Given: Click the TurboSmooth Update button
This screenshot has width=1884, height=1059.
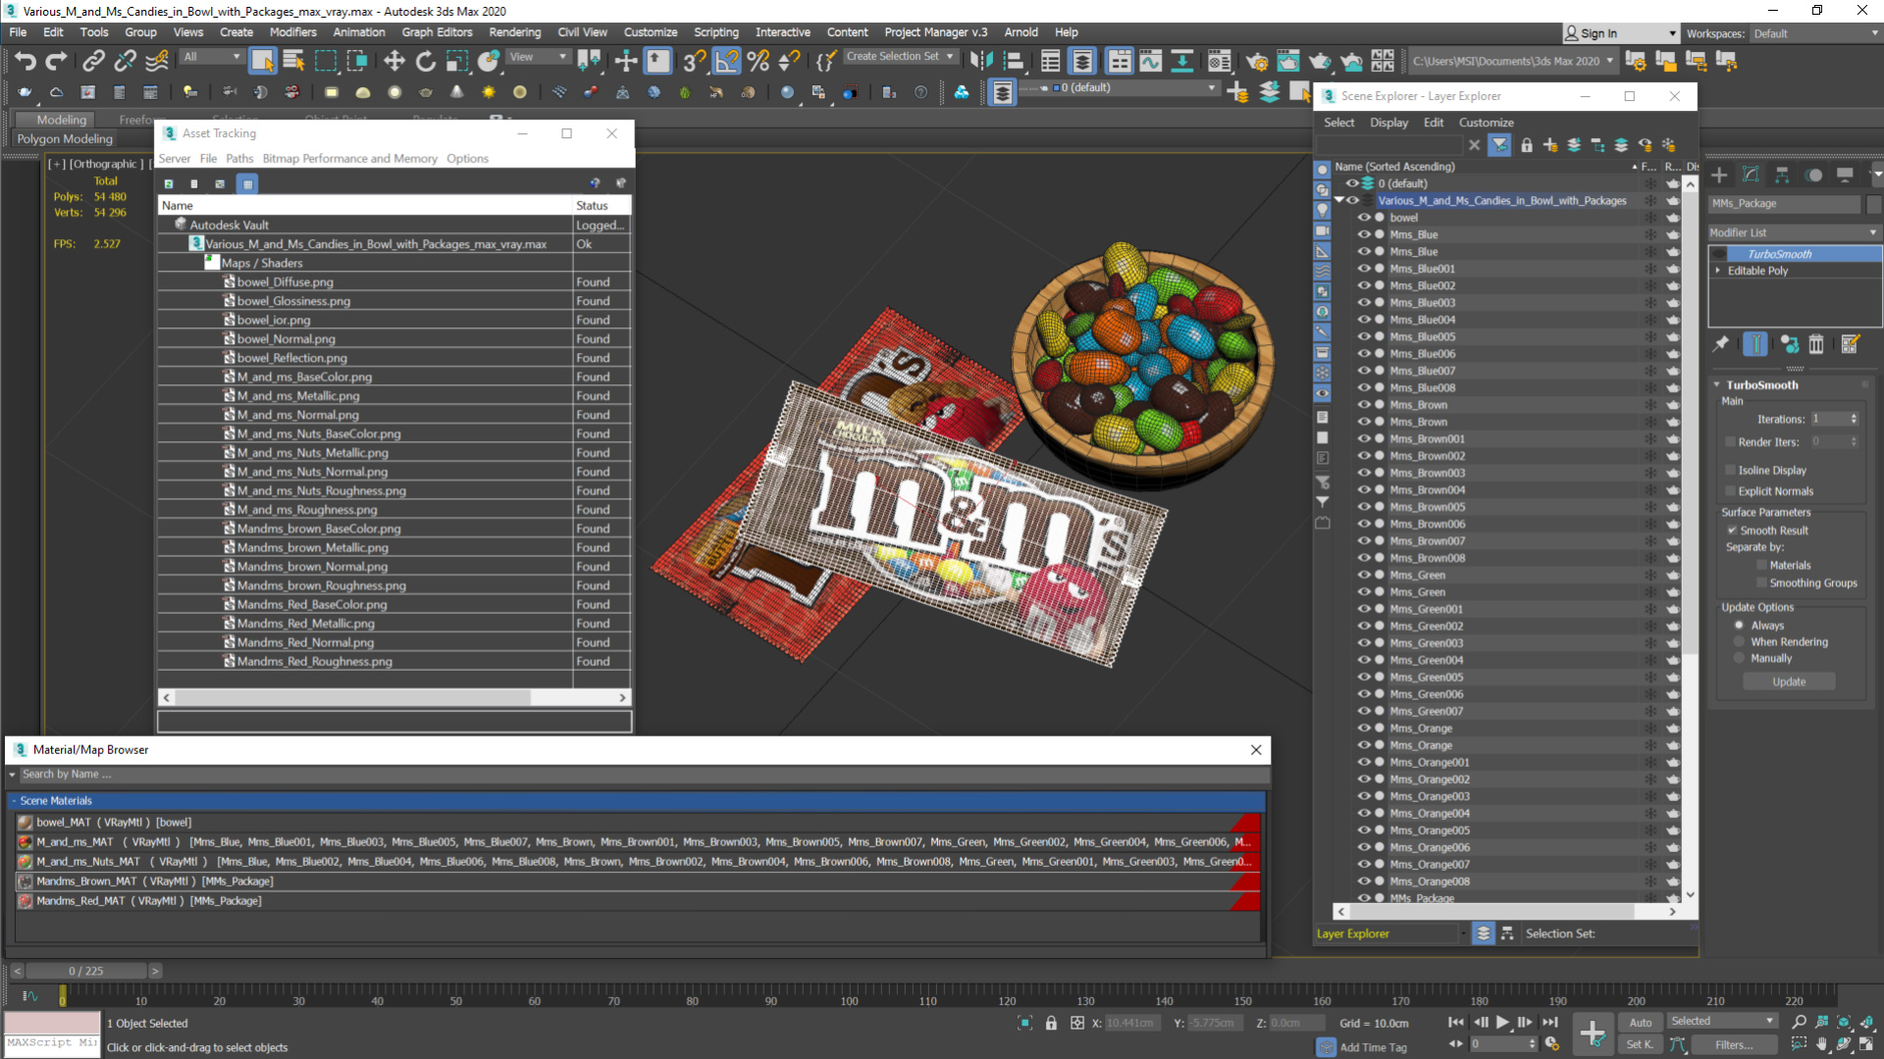Looking at the screenshot, I should [x=1789, y=681].
